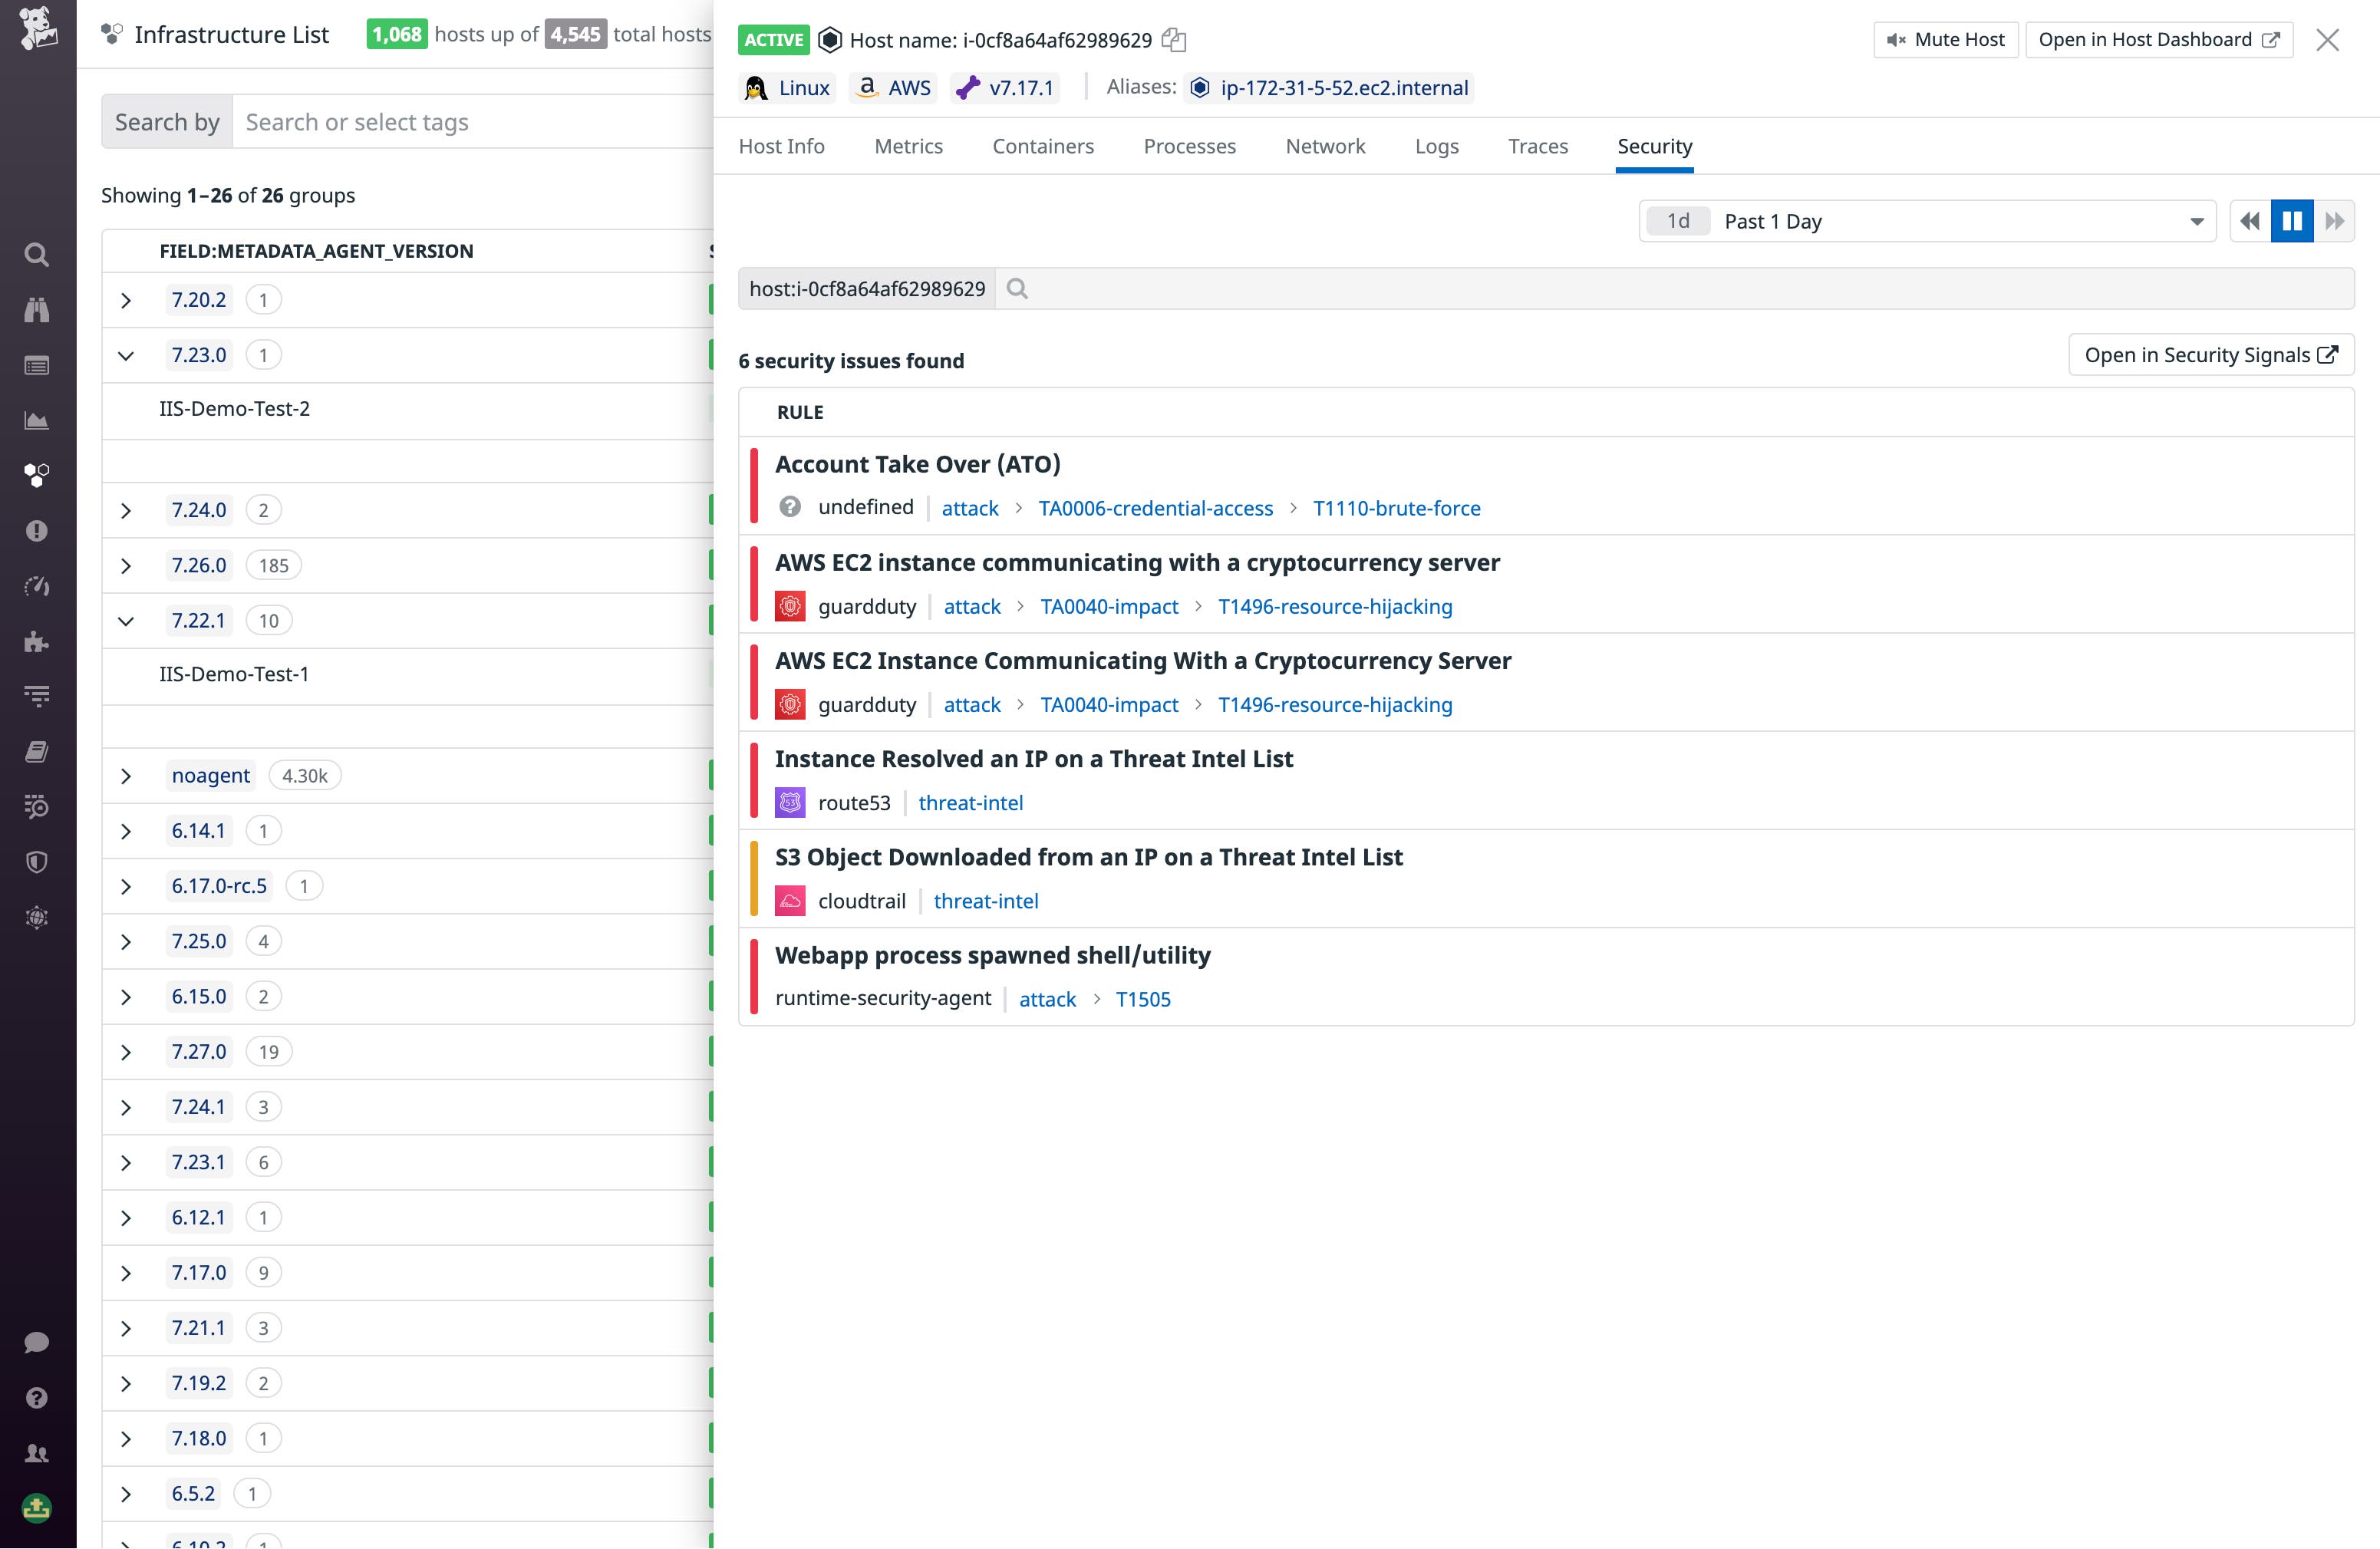2380x1549 pixels.
Task: Open the Security shield icon in sidebar
Action: coord(37,862)
